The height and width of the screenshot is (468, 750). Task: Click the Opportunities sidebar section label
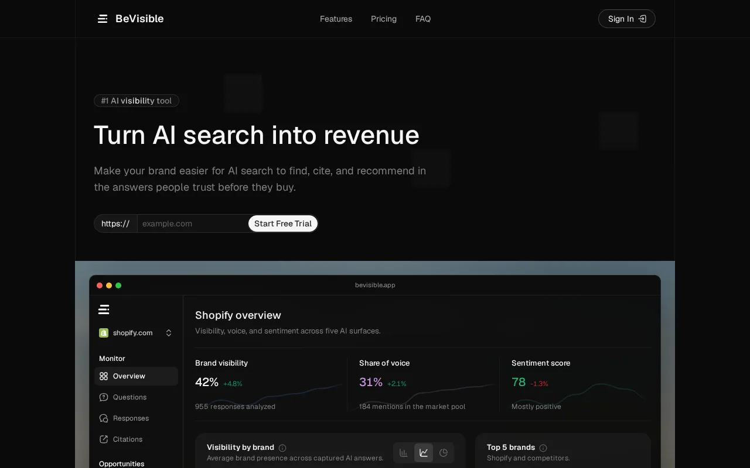121,464
